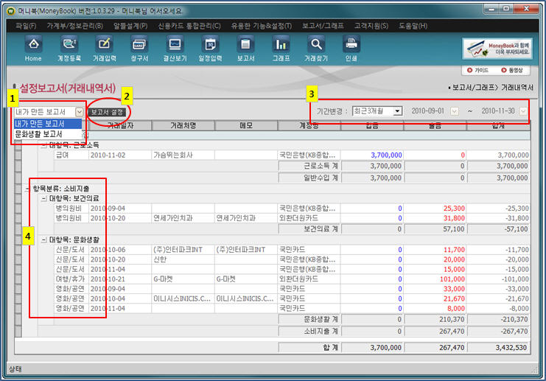Toggle the report selection dropdown arrow
The width and height of the screenshot is (546, 381).
click(80, 112)
